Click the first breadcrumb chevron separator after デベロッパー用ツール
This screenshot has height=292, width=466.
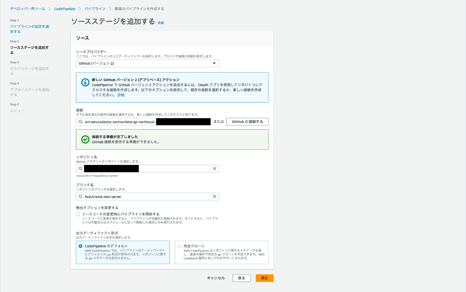(50, 9)
